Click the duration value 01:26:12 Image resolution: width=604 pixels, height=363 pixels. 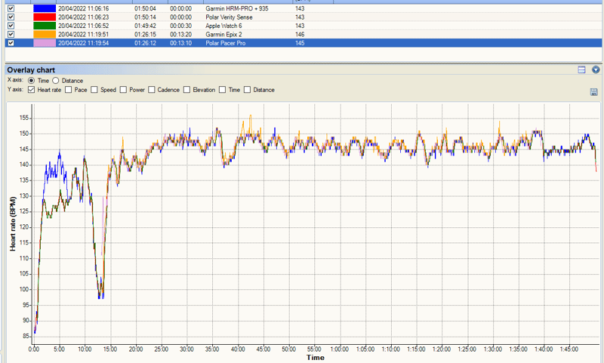click(145, 43)
